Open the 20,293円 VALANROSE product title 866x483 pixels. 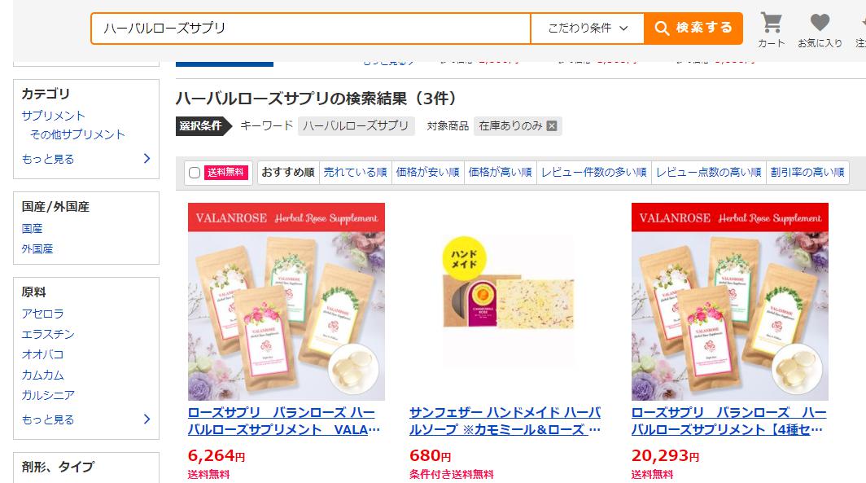click(x=729, y=421)
